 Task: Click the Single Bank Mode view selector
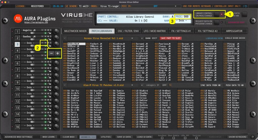(x=235, y=38)
